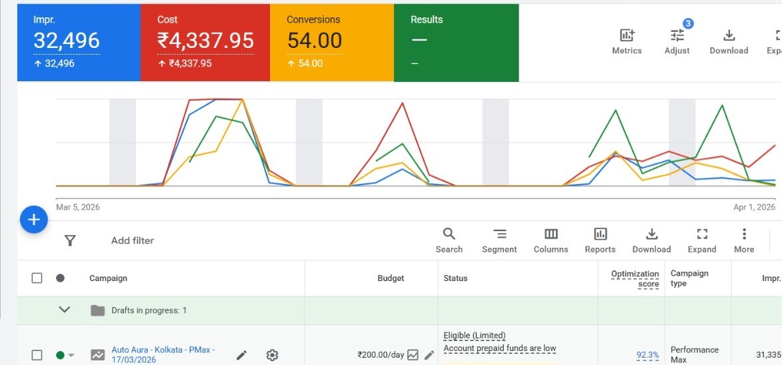Open Reports from the table toolbar
Image resolution: width=782 pixels, height=365 pixels.
pyautogui.click(x=600, y=240)
